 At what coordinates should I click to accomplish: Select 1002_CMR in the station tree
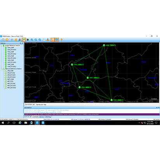(x=10, y=52)
